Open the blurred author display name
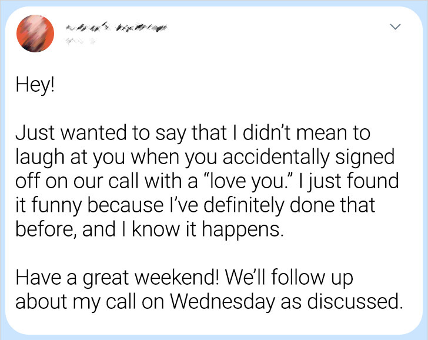The image size is (428, 340). [x=116, y=28]
